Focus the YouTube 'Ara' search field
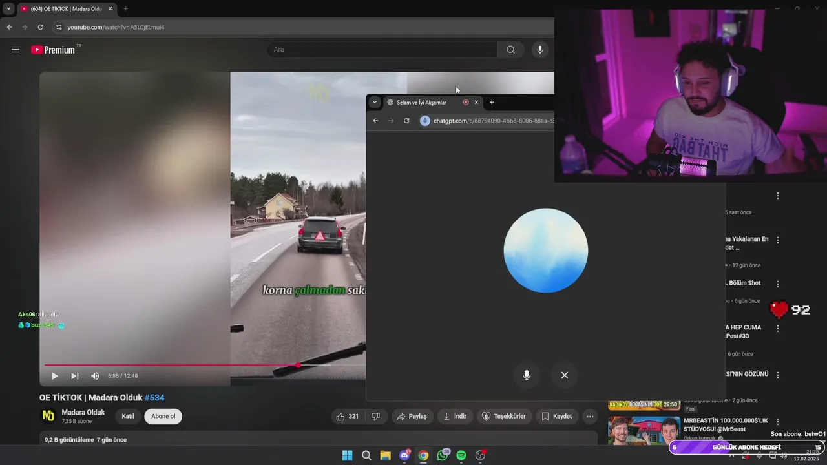This screenshot has width=827, height=465. pyautogui.click(x=382, y=50)
